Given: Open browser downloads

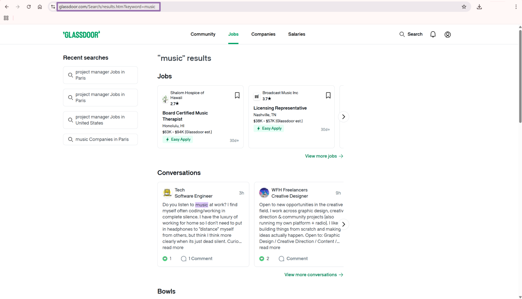Looking at the screenshot, I should (479, 7).
